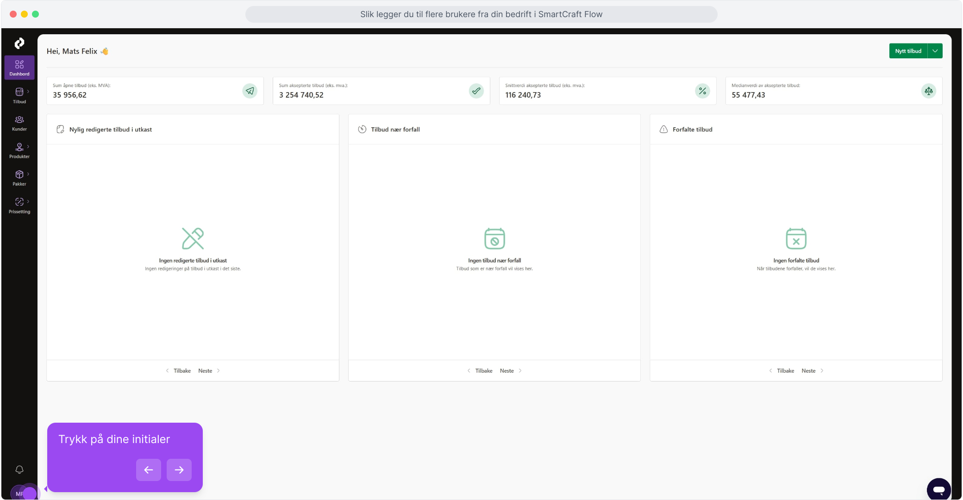Click the Ingen redigerte tilbud i utkast message
Screen dimensions: 963x500
coord(193,261)
